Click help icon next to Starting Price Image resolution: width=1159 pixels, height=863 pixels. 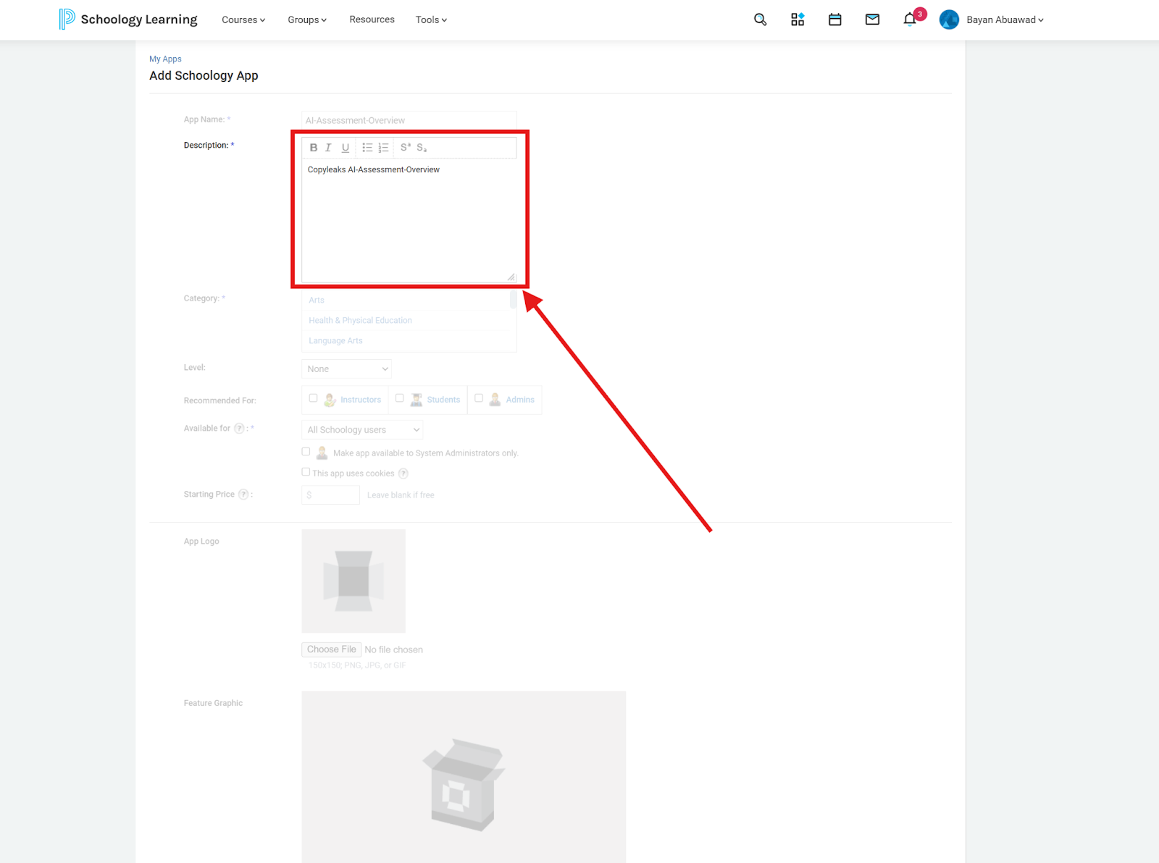[x=243, y=494]
